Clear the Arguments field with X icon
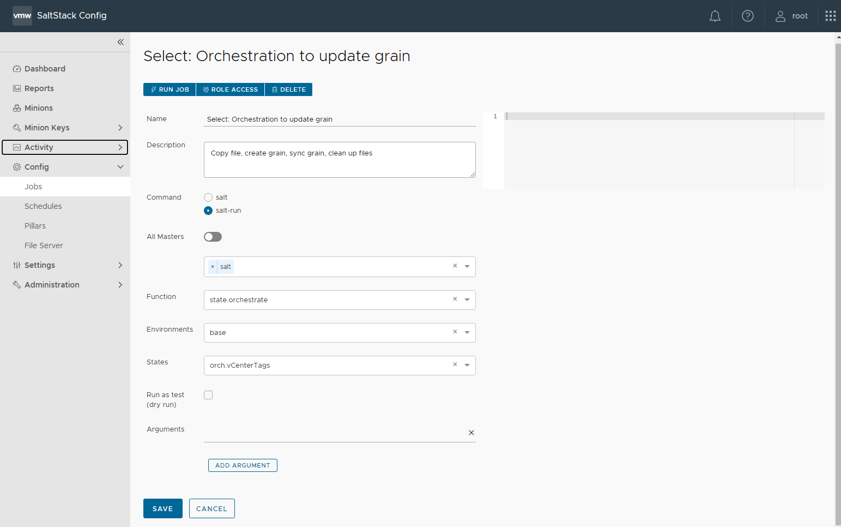841x527 pixels. [471, 433]
